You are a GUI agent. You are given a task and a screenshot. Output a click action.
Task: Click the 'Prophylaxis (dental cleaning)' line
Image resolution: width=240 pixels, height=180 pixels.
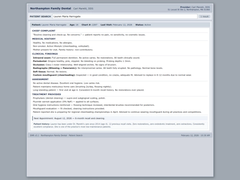(69, 98)
